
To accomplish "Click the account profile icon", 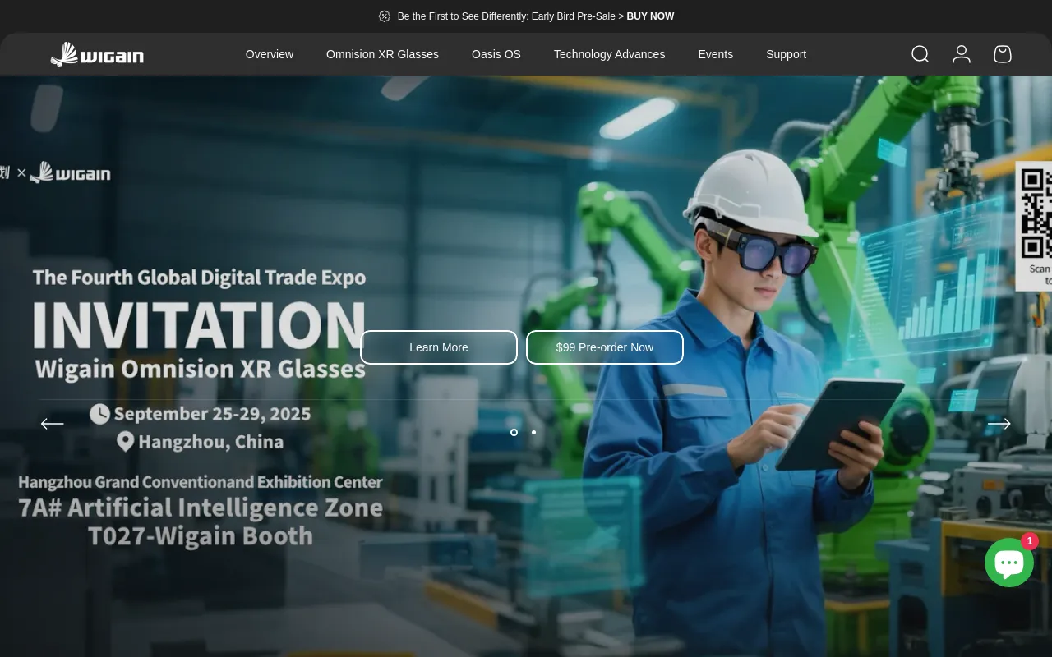I will pos(961,54).
